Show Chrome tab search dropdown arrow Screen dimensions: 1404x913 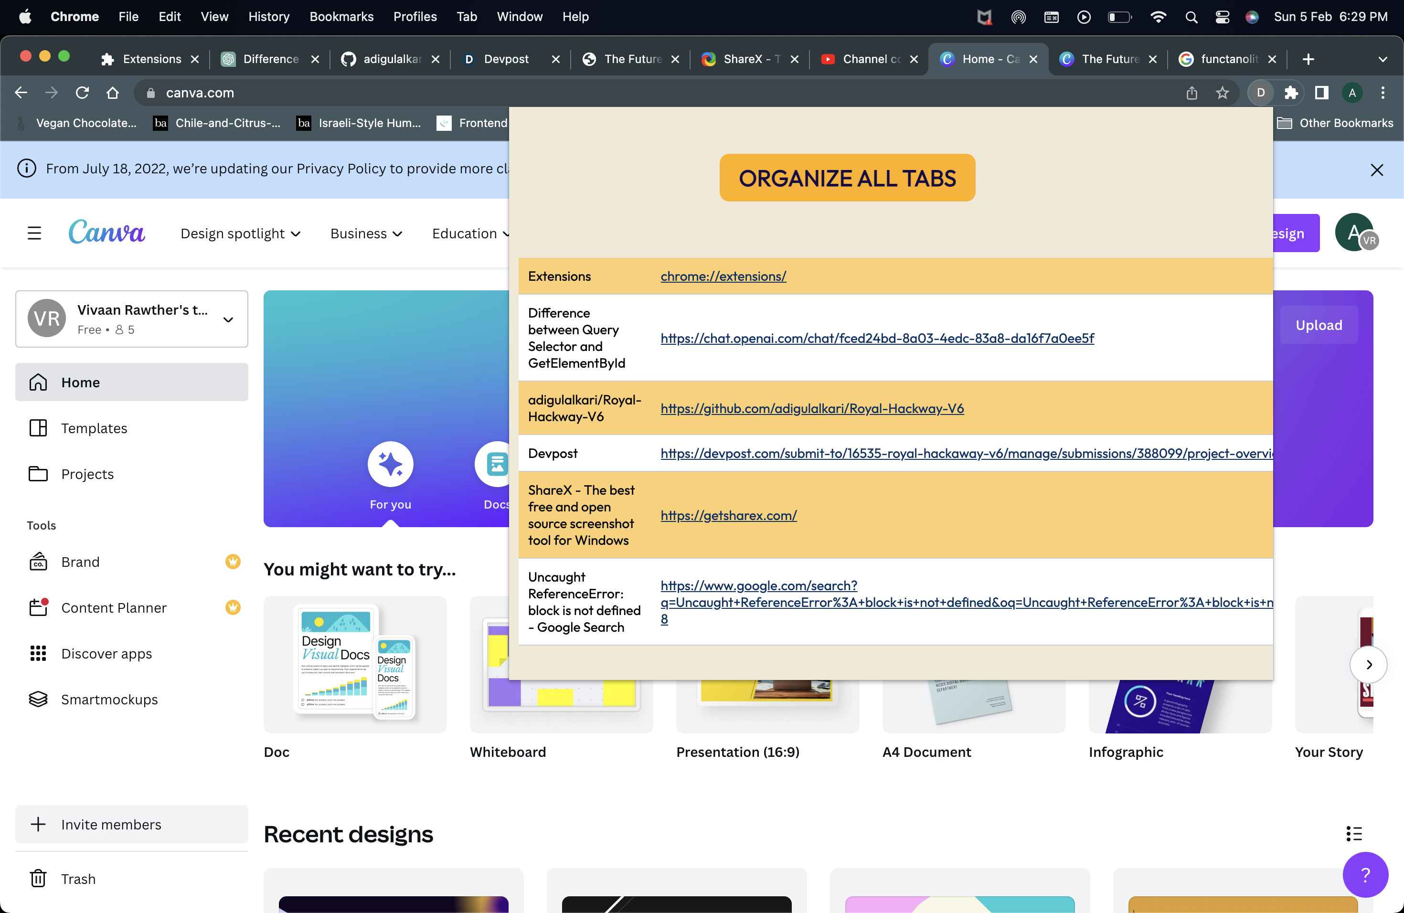click(x=1382, y=59)
